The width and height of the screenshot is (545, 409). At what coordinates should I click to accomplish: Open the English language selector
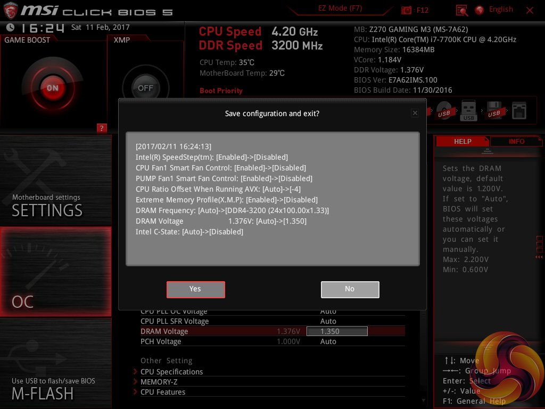click(x=501, y=10)
